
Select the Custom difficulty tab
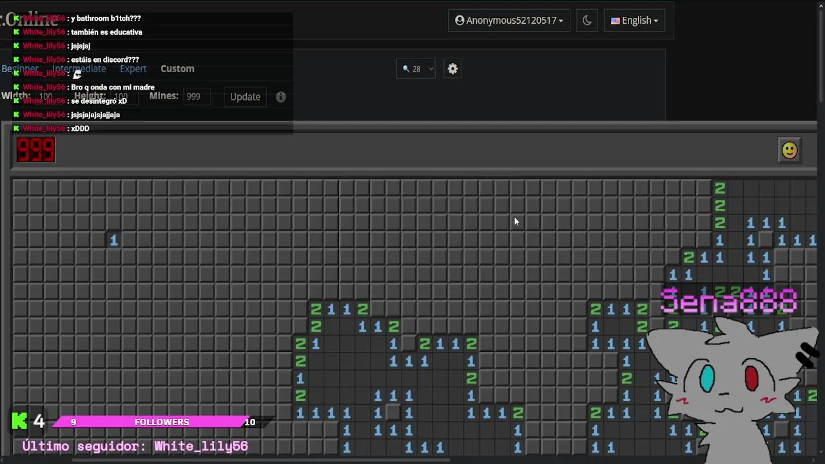[x=177, y=68]
